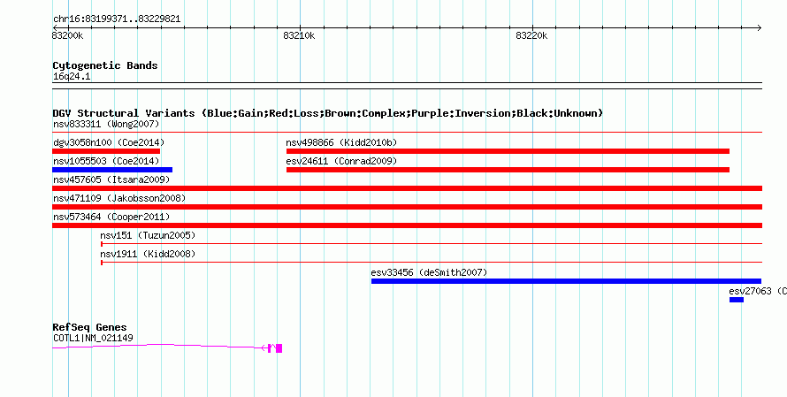Click the nsv457605 (Itsara2009) label

point(111,179)
